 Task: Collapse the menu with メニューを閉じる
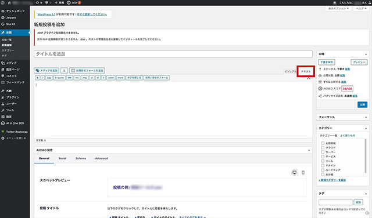(15, 138)
